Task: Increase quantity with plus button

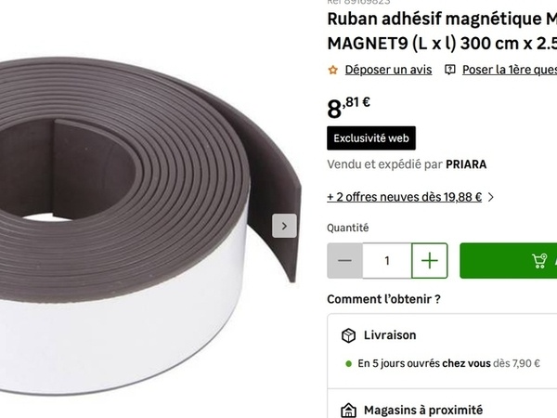Action: (x=430, y=260)
